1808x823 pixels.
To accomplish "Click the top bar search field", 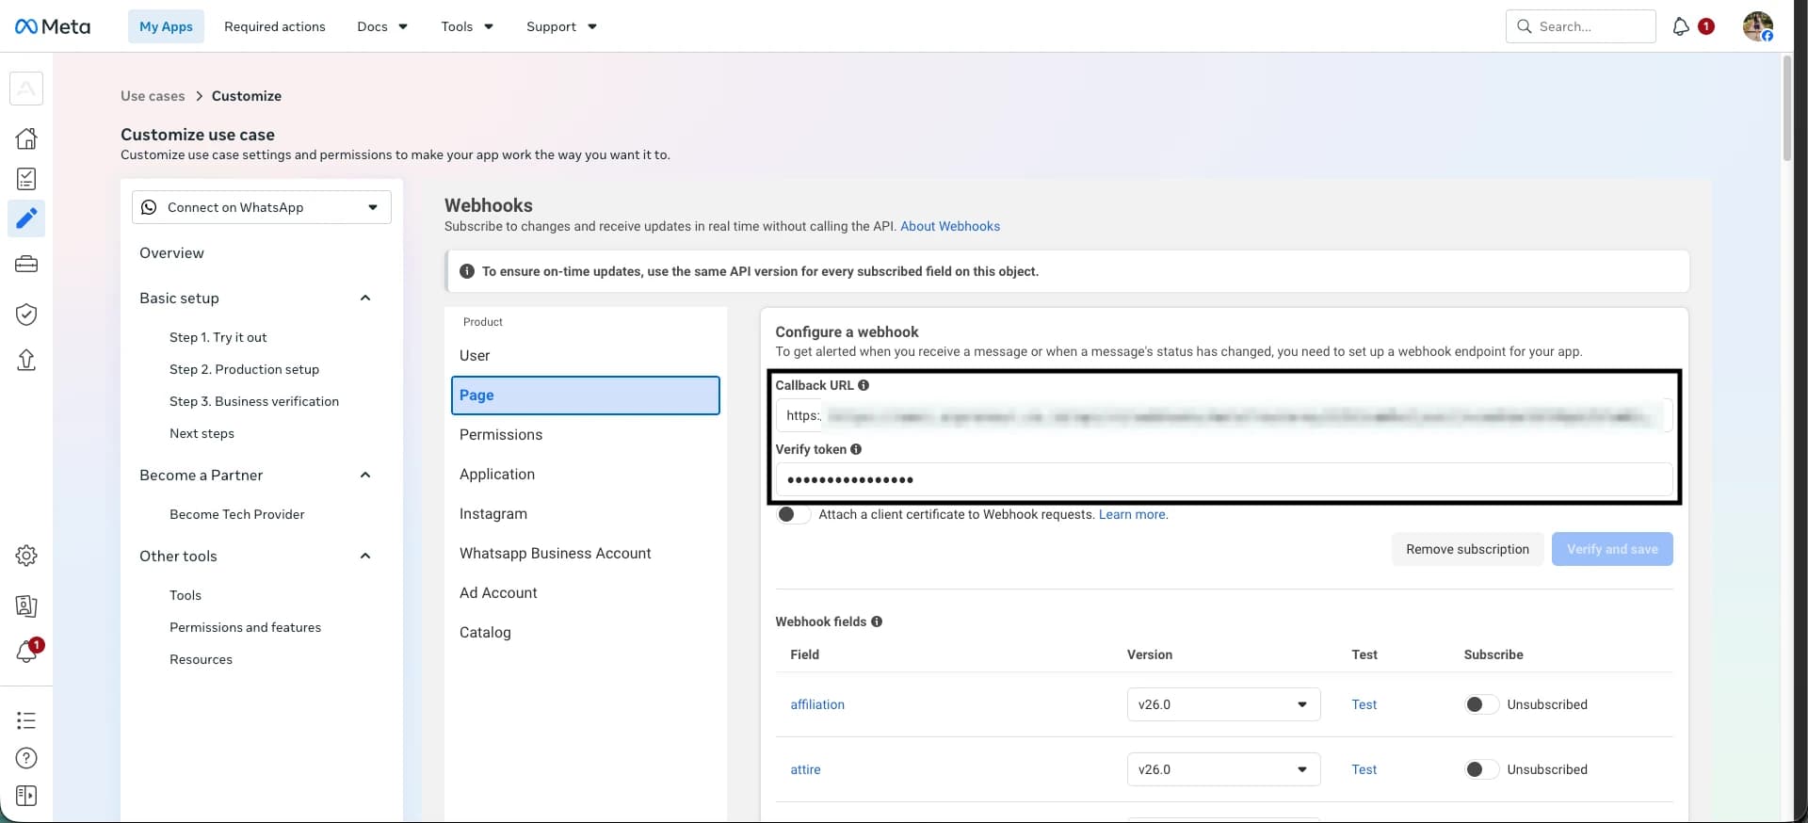I will pyautogui.click(x=1580, y=26).
